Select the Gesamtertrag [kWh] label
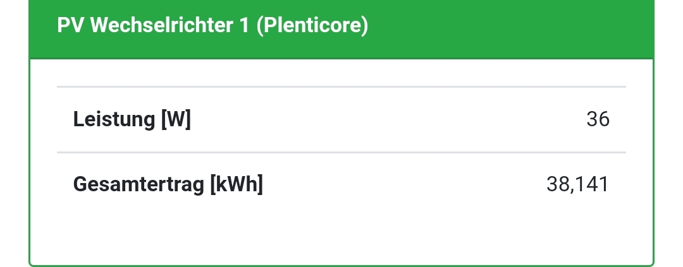683x267 pixels. click(168, 185)
